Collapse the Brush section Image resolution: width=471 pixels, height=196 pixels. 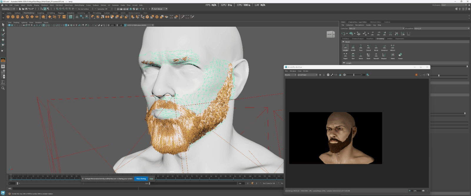coord(343,42)
